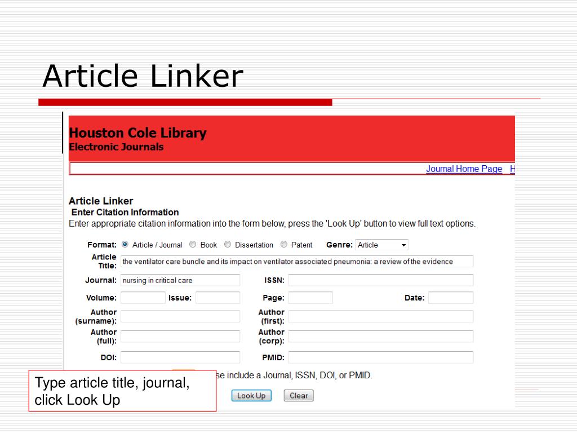The height and width of the screenshot is (433, 577).
Task: Focus the Journal input field
Action: pyautogui.click(x=180, y=280)
